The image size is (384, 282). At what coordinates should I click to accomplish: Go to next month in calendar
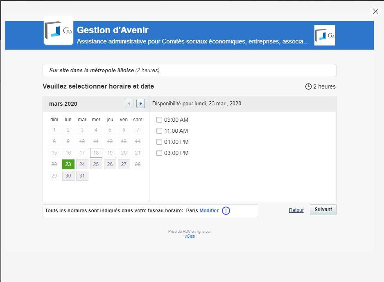pyautogui.click(x=140, y=103)
